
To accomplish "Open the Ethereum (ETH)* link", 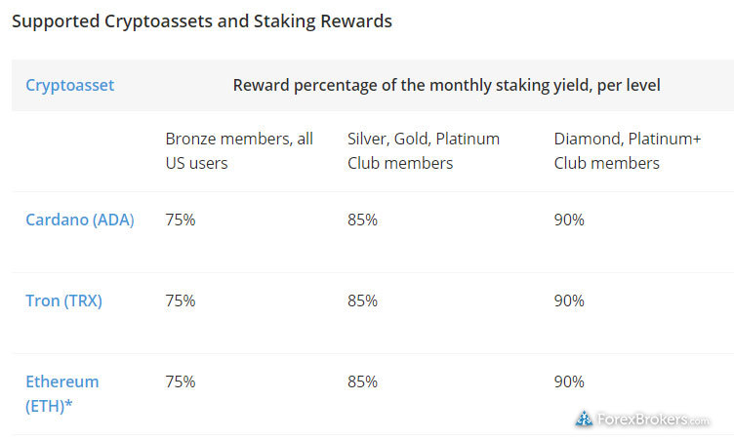I will point(62,394).
